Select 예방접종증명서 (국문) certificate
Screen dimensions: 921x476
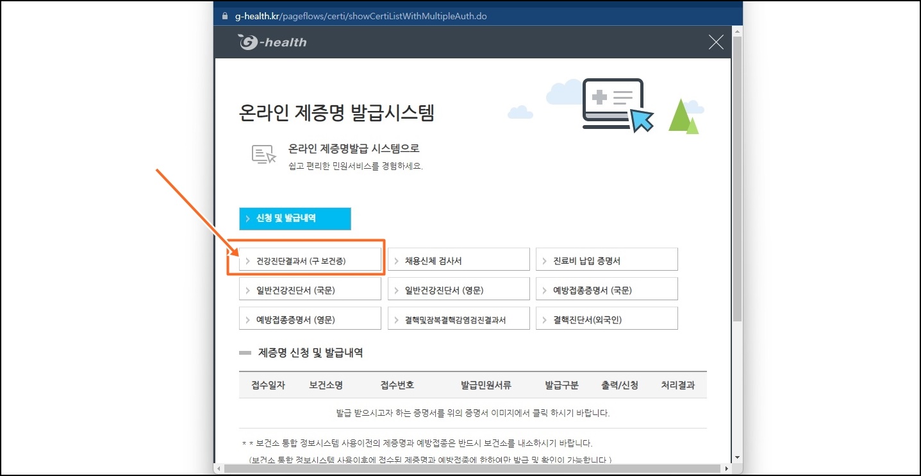coord(607,289)
